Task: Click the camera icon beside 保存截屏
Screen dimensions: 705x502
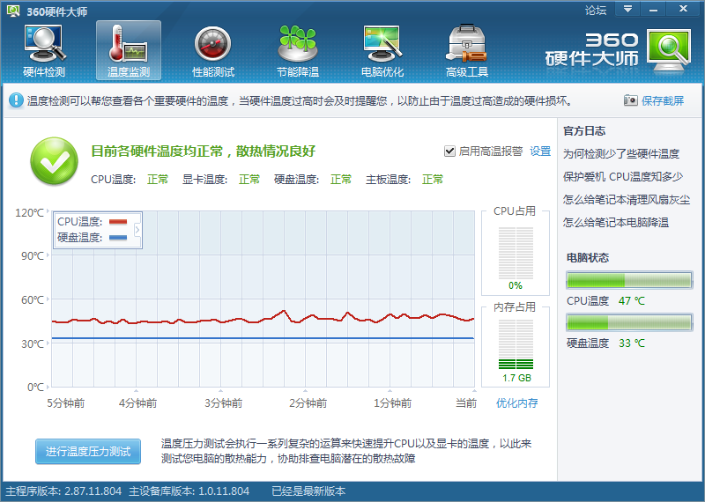Action: tap(630, 100)
